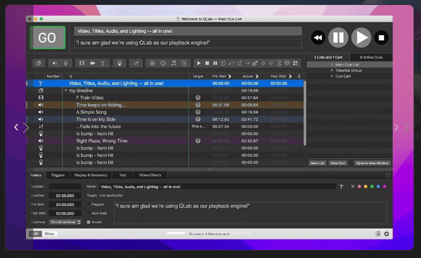Add a new Group cue from toolbar

(39, 63)
